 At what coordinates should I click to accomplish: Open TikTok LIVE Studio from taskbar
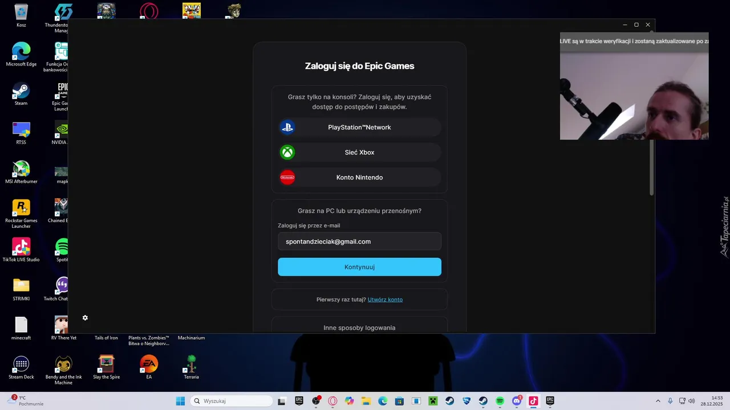pyautogui.click(x=533, y=401)
